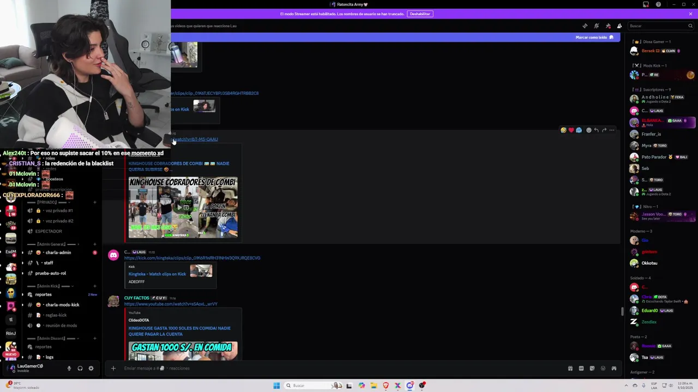Open the emoji picker in the message bar

click(603, 368)
